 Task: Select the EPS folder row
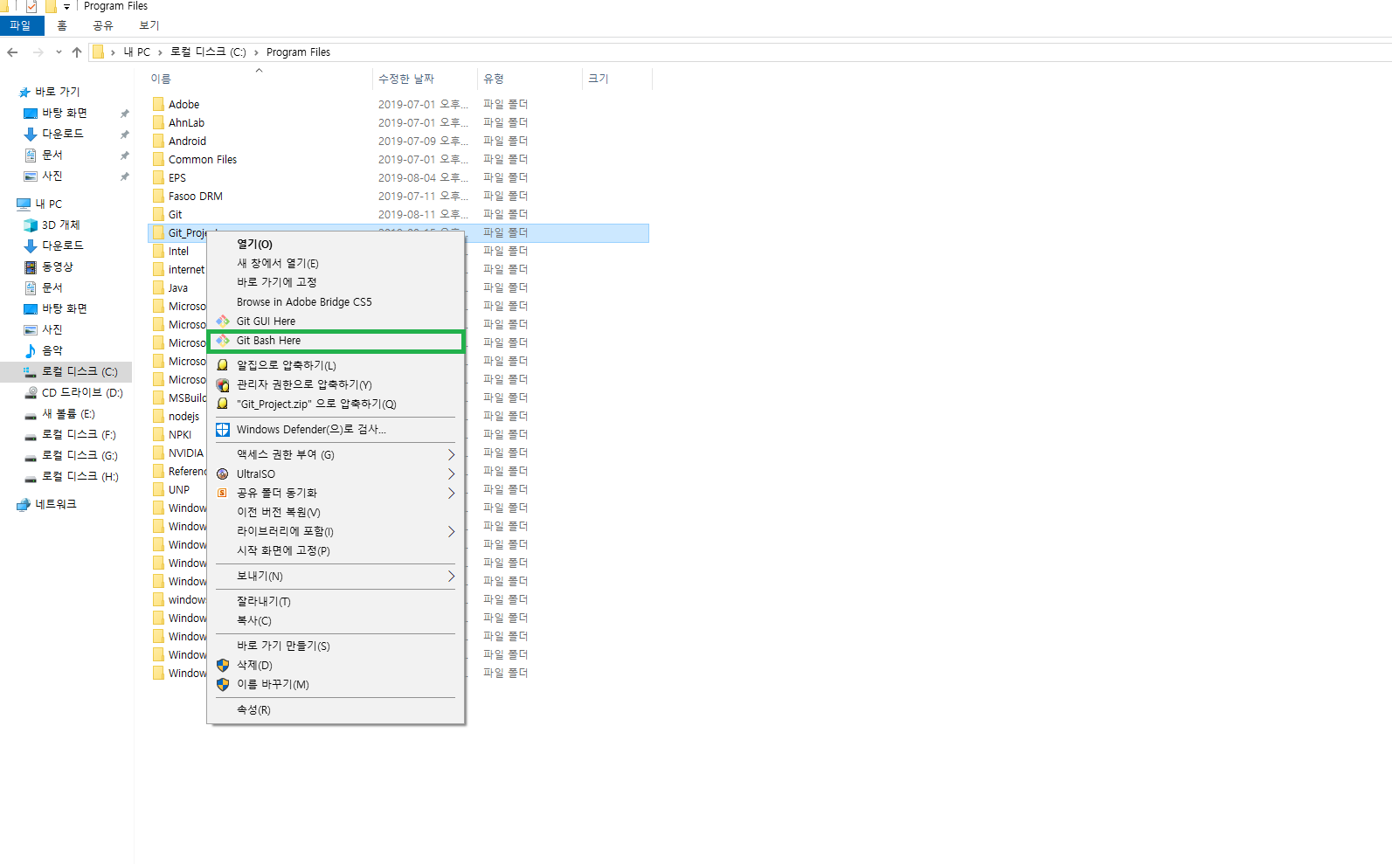(x=398, y=177)
